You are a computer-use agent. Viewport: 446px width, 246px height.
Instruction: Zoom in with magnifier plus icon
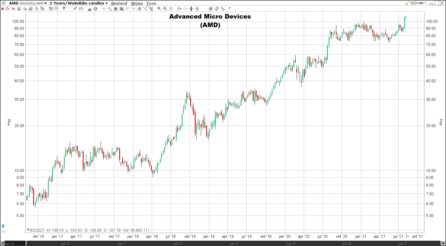click(x=159, y=9)
